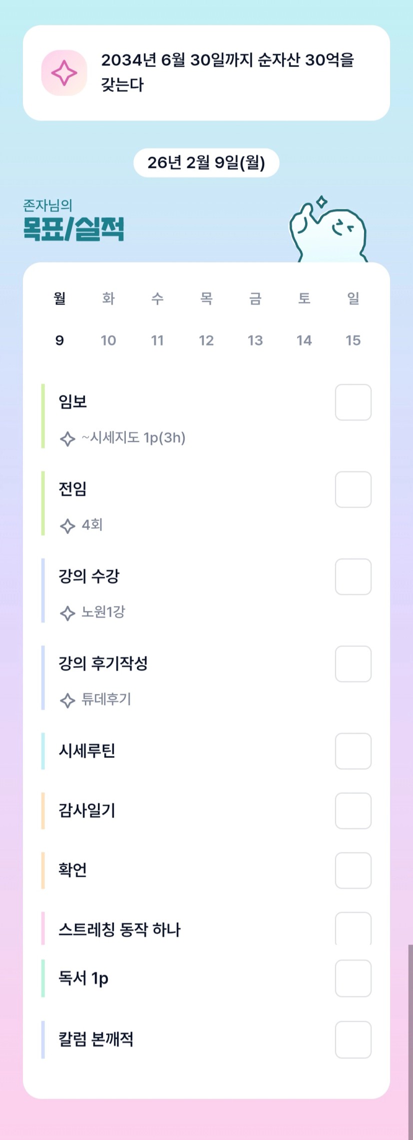The width and height of the screenshot is (413, 1140).
Task: Tick the 감사일기 checkbox
Action: click(353, 810)
